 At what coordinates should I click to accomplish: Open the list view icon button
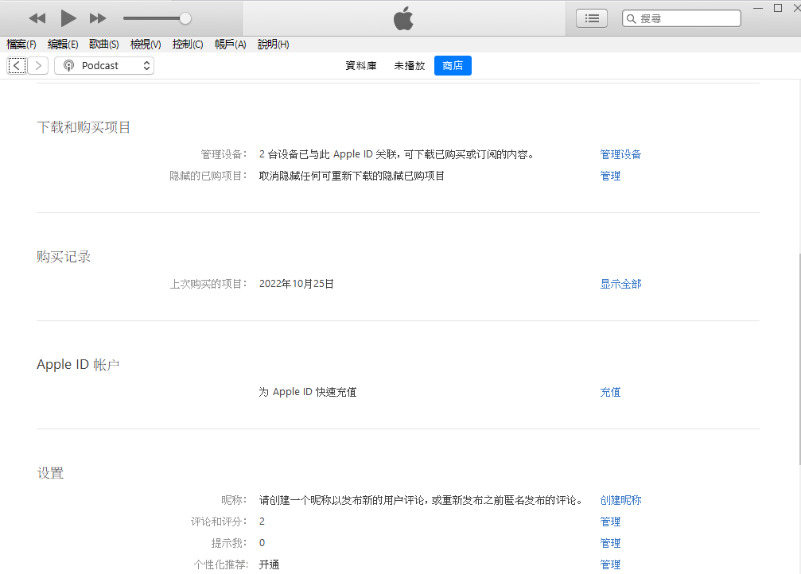pos(592,17)
